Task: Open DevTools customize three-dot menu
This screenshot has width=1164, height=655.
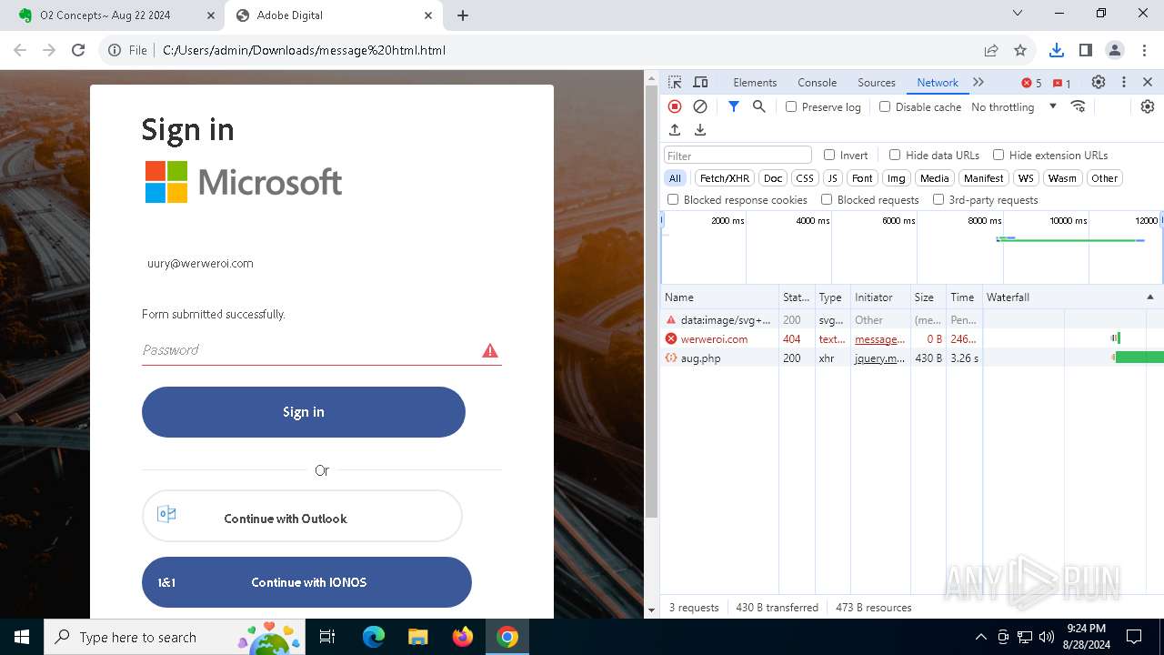Action: pyautogui.click(x=1124, y=82)
